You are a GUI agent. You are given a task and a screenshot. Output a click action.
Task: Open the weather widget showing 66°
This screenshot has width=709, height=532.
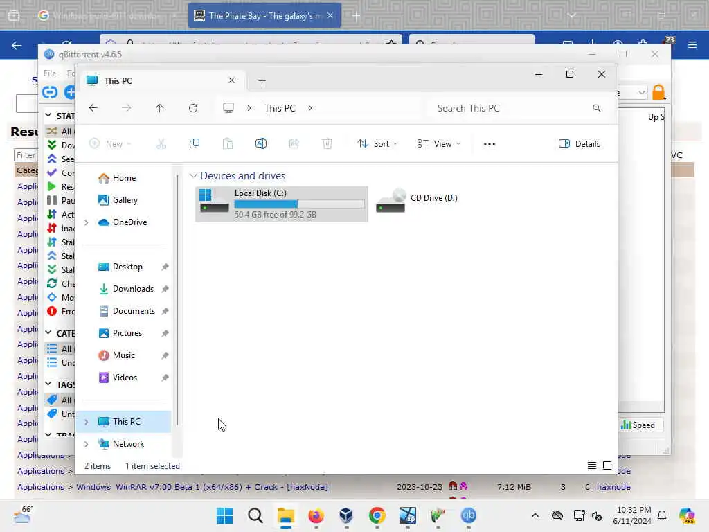coord(23,515)
